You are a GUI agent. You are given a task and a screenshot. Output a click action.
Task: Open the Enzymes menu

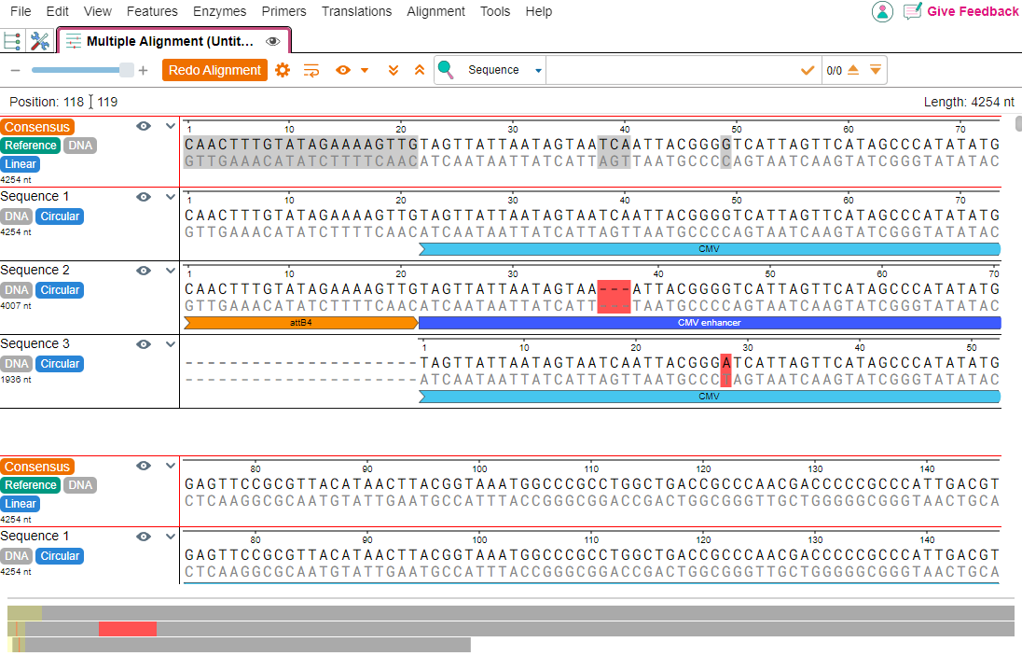(220, 12)
